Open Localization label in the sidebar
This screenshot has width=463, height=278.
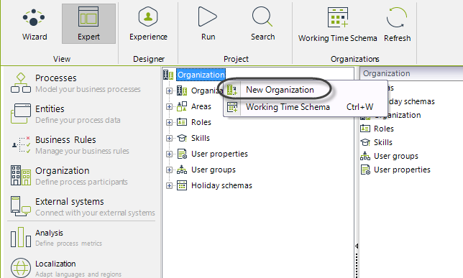click(55, 264)
